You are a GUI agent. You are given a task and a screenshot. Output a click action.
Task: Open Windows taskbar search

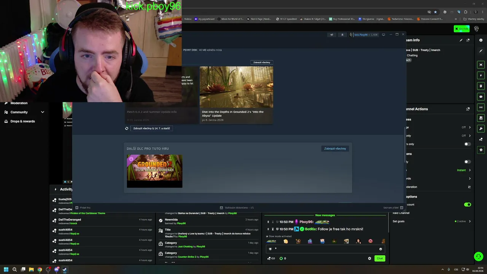pyautogui.click(x=14, y=270)
